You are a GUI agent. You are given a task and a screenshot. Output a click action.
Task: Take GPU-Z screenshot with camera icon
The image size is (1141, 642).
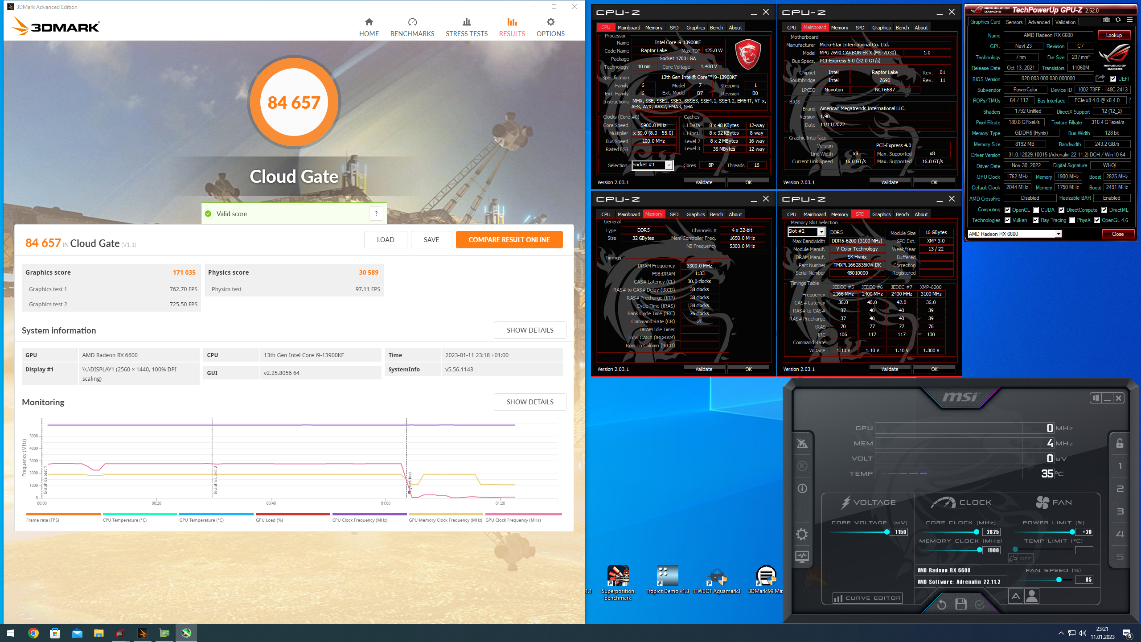tap(1107, 20)
